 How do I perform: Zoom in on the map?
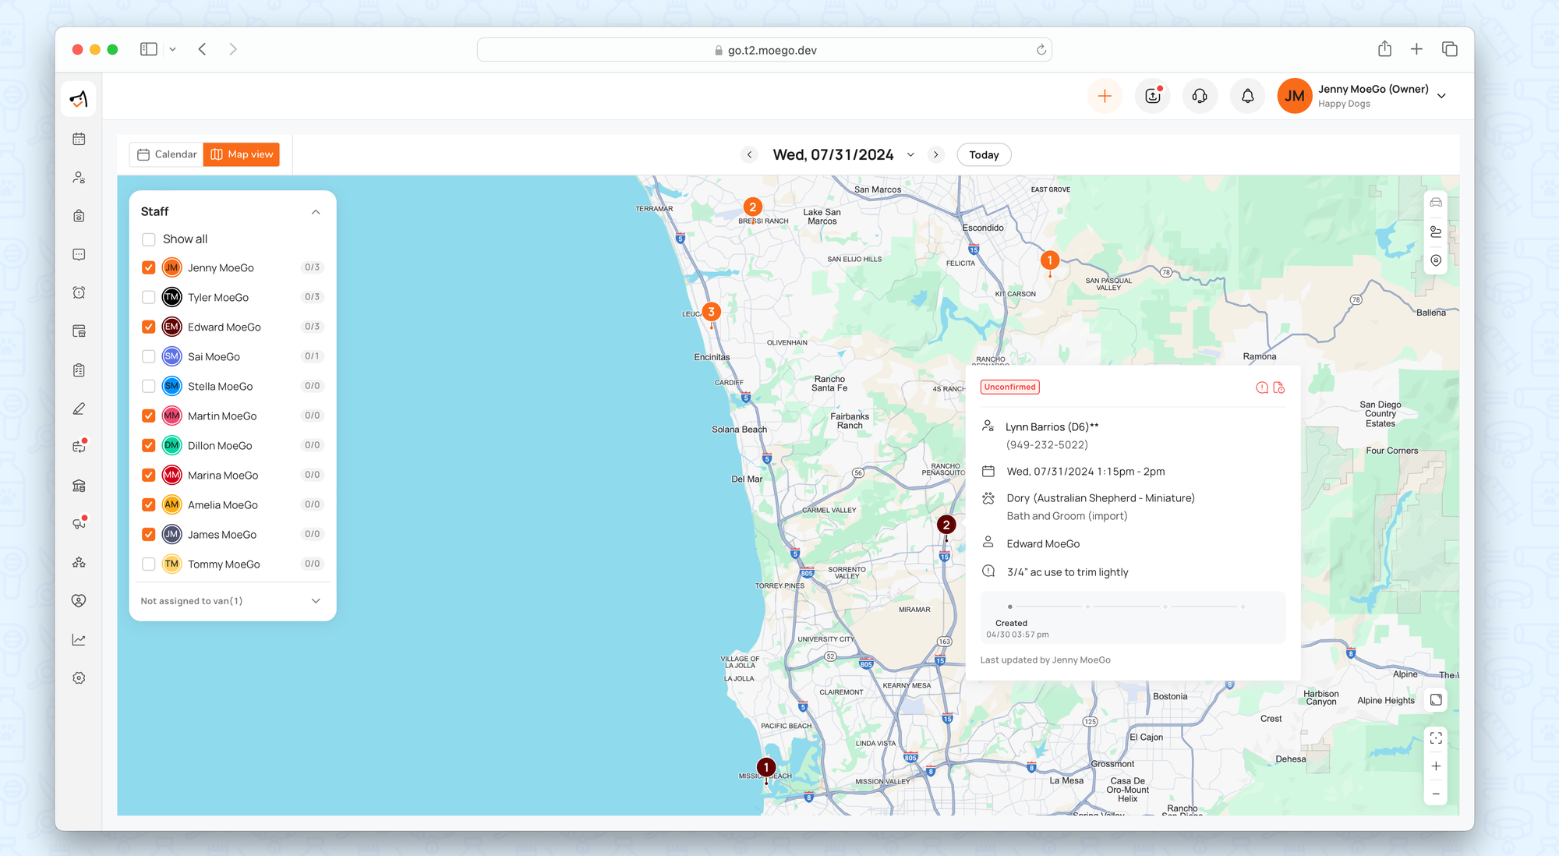[x=1436, y=766]
